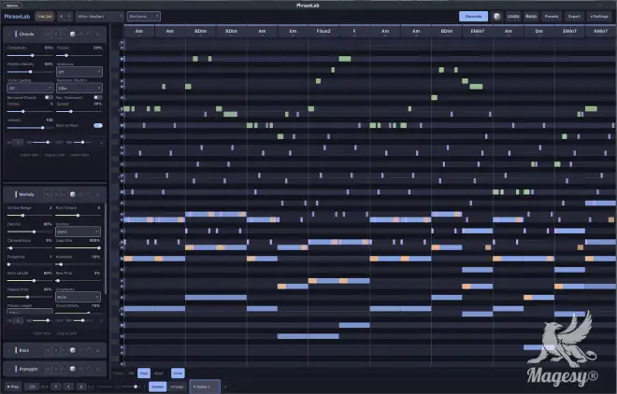617x394 pixels.
Task: Switch to the Arrange tab
Action: (177, 387)
